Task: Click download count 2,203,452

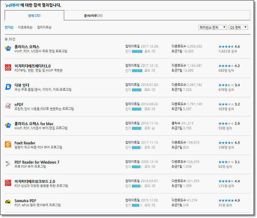Action: point(195,46)
